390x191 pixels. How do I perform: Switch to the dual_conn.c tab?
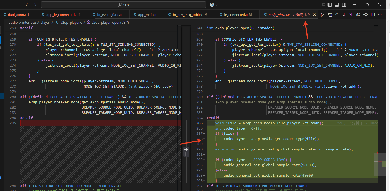19,15
